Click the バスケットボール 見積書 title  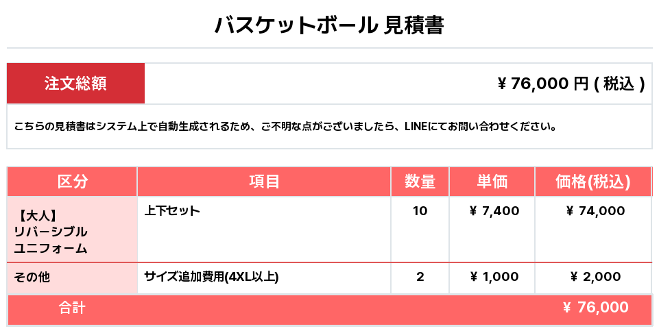[329, 25]
